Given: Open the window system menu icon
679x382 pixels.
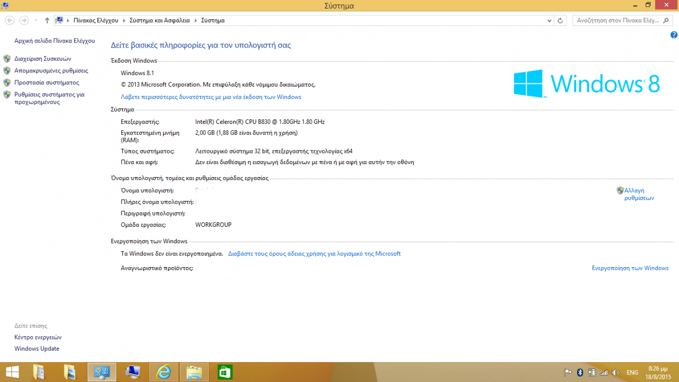Looking at the screenshot, I should 5,5.
